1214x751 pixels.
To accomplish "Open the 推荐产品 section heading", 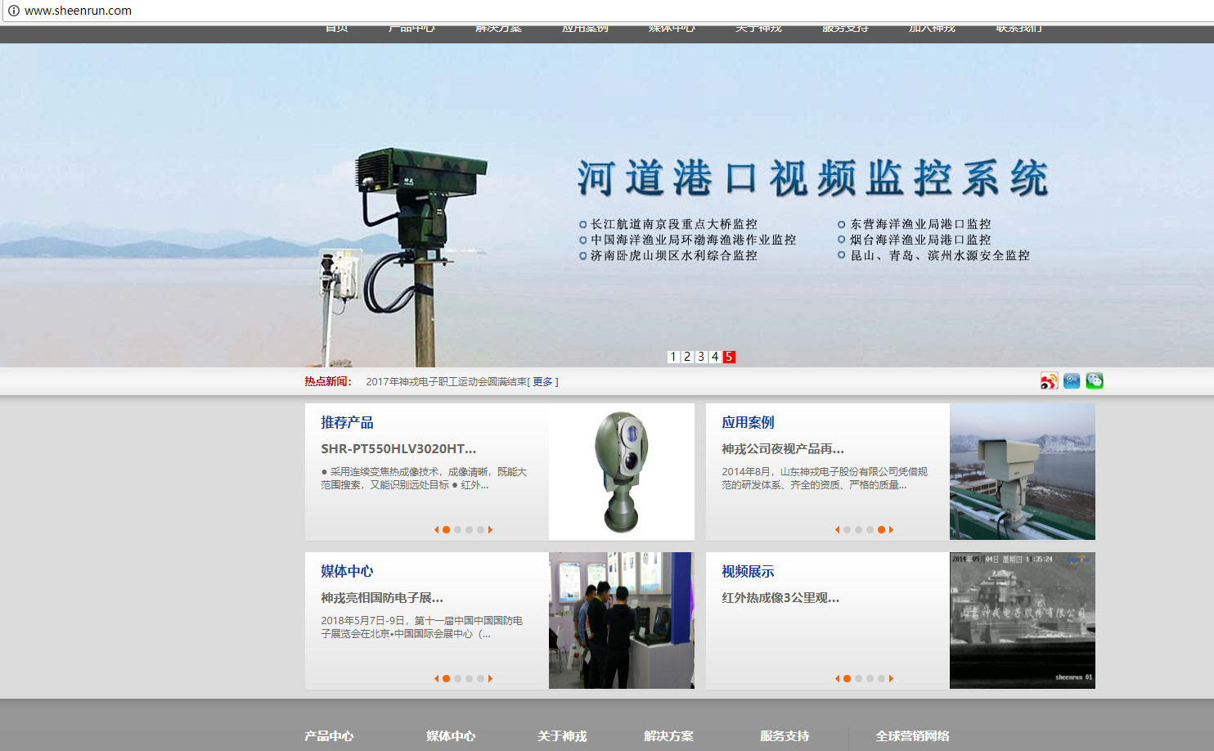I will click(347, 423).
